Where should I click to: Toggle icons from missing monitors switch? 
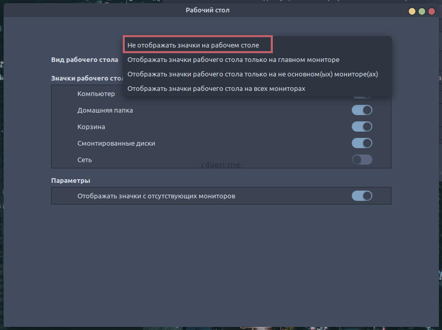click(x=362, y=196)
